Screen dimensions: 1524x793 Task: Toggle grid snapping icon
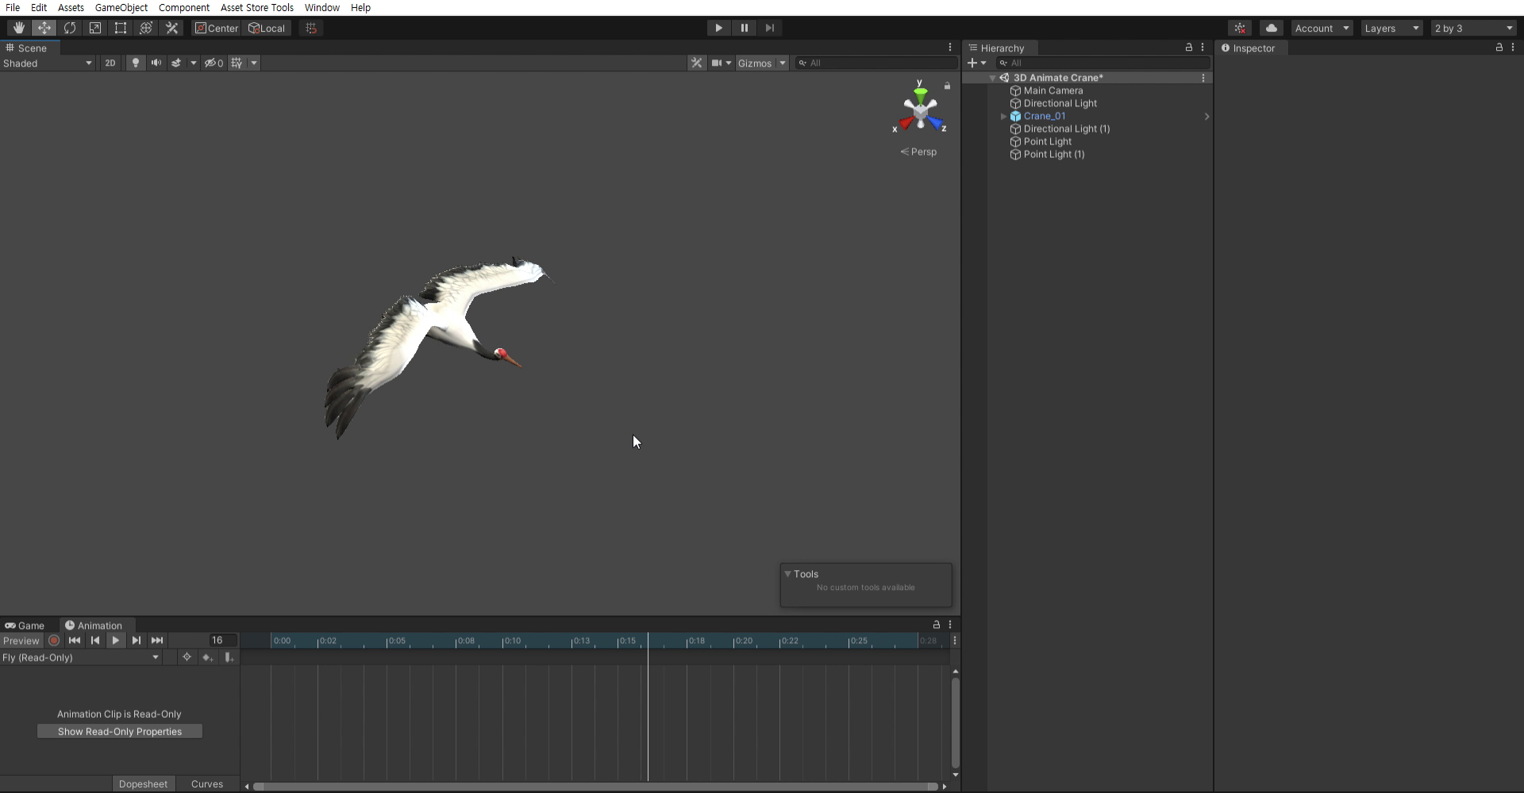click(x=311, y=28)
